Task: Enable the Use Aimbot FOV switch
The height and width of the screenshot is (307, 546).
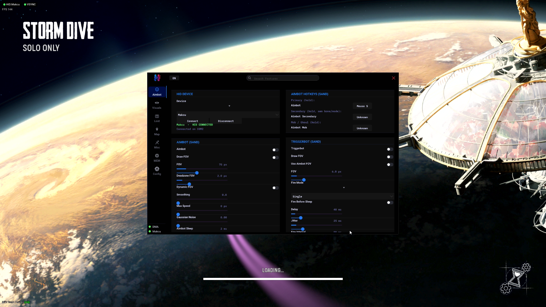Action: (390, 165)
